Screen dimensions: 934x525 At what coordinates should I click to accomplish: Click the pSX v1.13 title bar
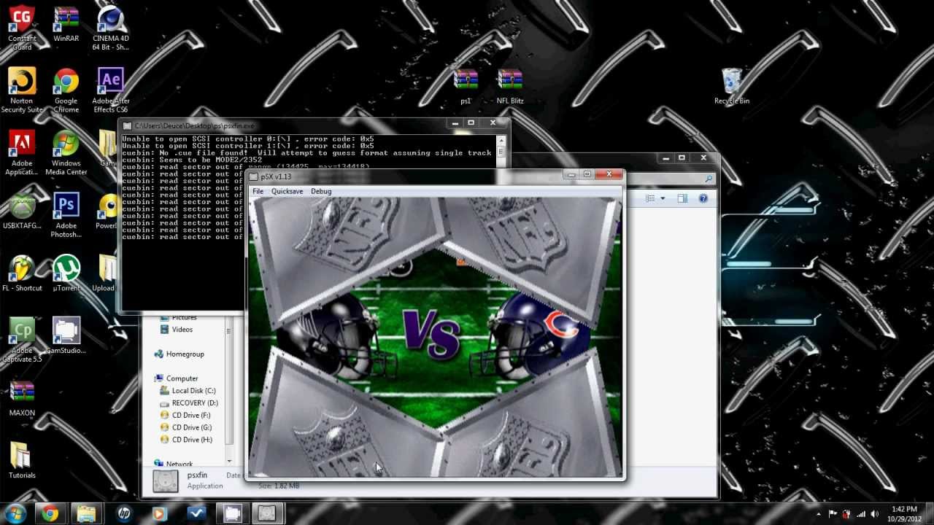[405, 176]
